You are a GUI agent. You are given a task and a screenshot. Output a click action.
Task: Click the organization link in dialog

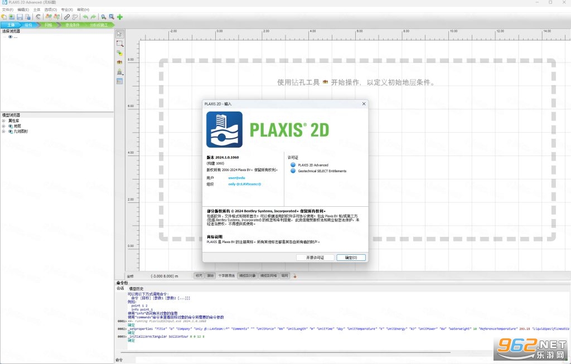click(244, 184)
